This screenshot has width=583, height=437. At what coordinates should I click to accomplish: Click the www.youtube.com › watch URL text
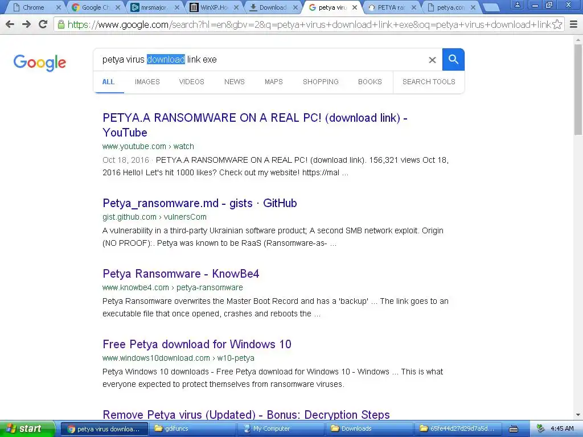point(148,146)
